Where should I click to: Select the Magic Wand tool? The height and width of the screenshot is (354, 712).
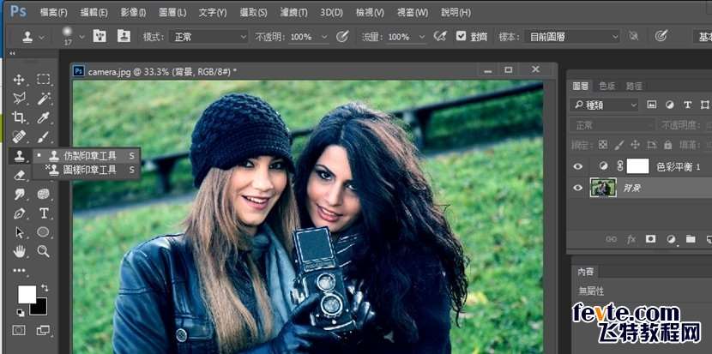(43, 99)
